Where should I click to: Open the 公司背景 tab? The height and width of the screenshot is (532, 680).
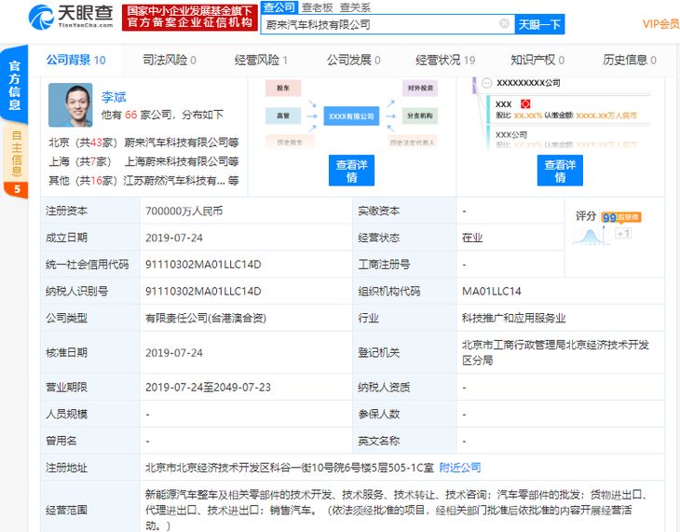75,60
